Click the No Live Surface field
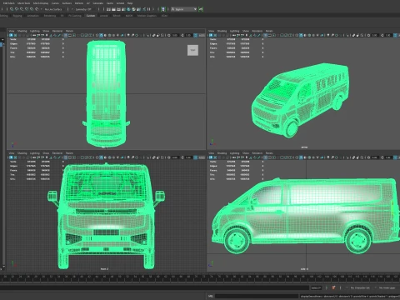 pyautogui.click(x=53, y=9)
